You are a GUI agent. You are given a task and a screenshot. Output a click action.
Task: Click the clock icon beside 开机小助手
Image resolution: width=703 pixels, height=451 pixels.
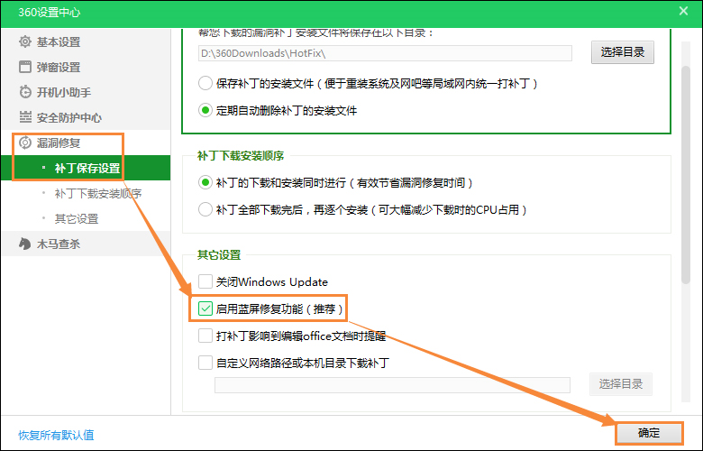click(25, 92)
